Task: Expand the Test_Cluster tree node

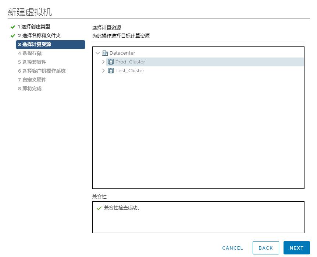Action: pos(103,70)
